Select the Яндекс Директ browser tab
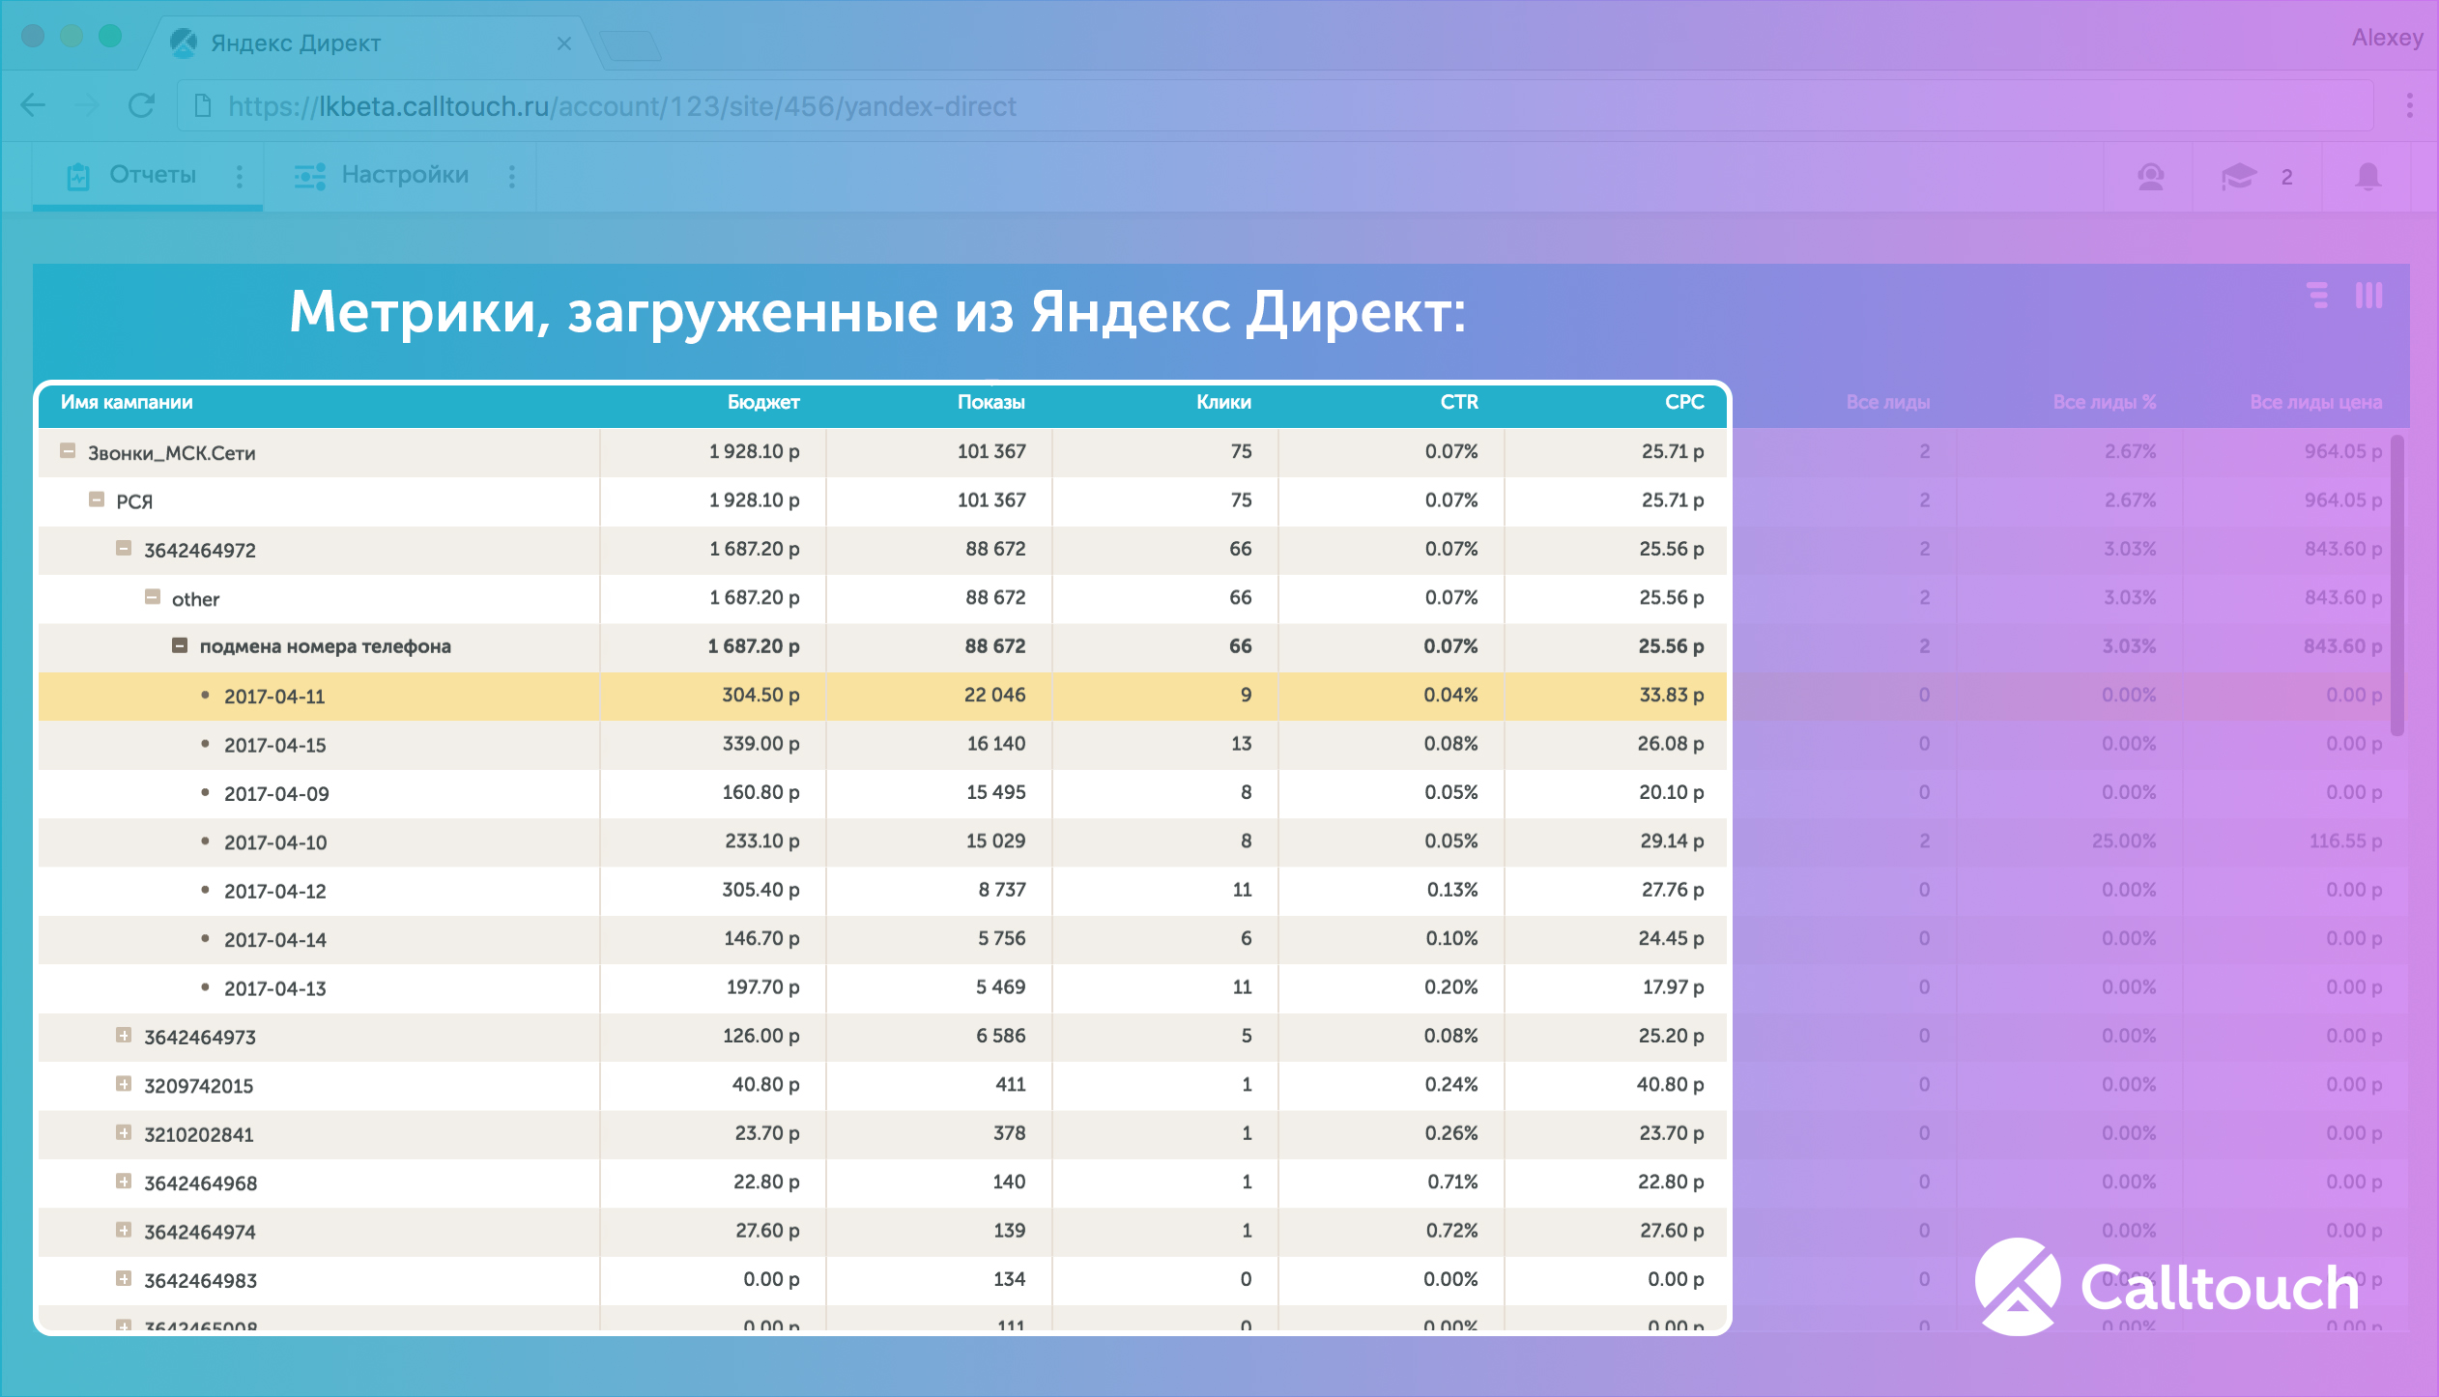2439x1397 pixels. click(x=372, y=43)
